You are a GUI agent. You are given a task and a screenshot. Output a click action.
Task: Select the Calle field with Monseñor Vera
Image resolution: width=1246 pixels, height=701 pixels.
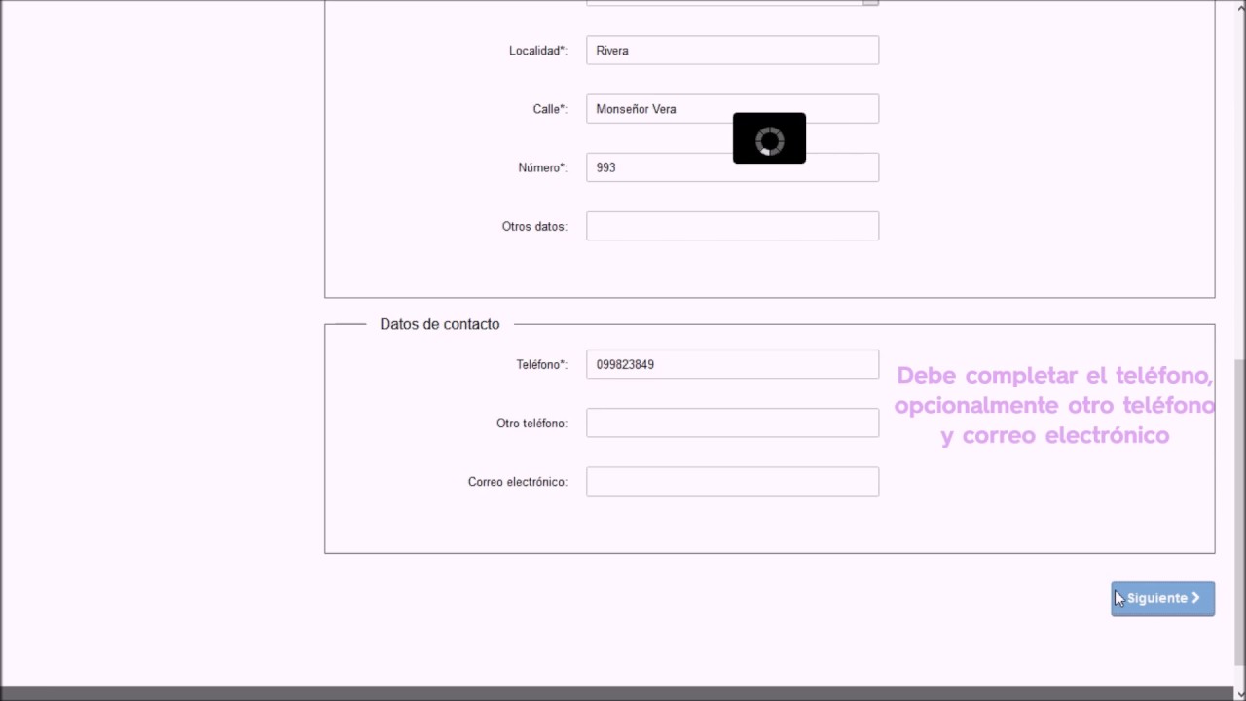[x=732, y=109]
